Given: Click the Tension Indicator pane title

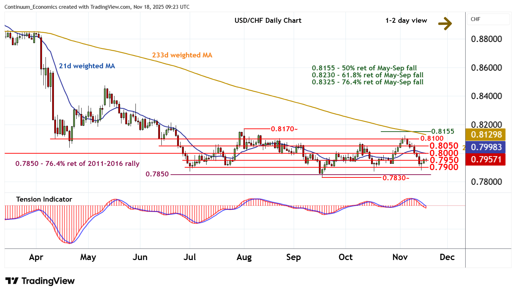Looking at the screenshot, I should click(44, 199).
